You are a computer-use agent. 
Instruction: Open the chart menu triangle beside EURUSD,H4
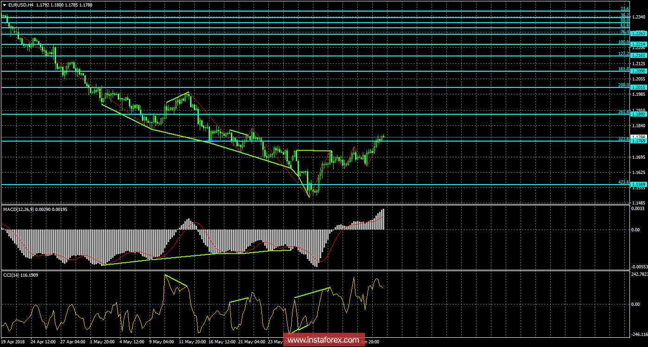pyautogui.click(x=4, y=5)
